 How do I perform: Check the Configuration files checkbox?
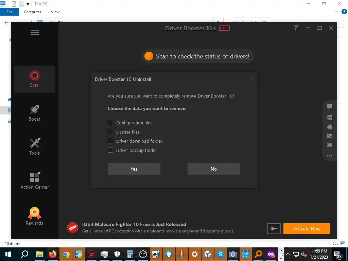point(110,122)
